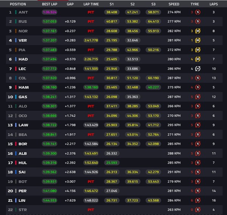Click green S1 time 25.593

click(x=112, y=163)
